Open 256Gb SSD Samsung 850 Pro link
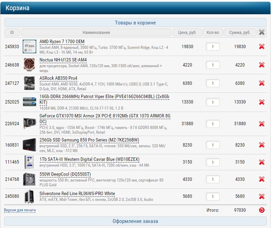 [x=89, y=140]
